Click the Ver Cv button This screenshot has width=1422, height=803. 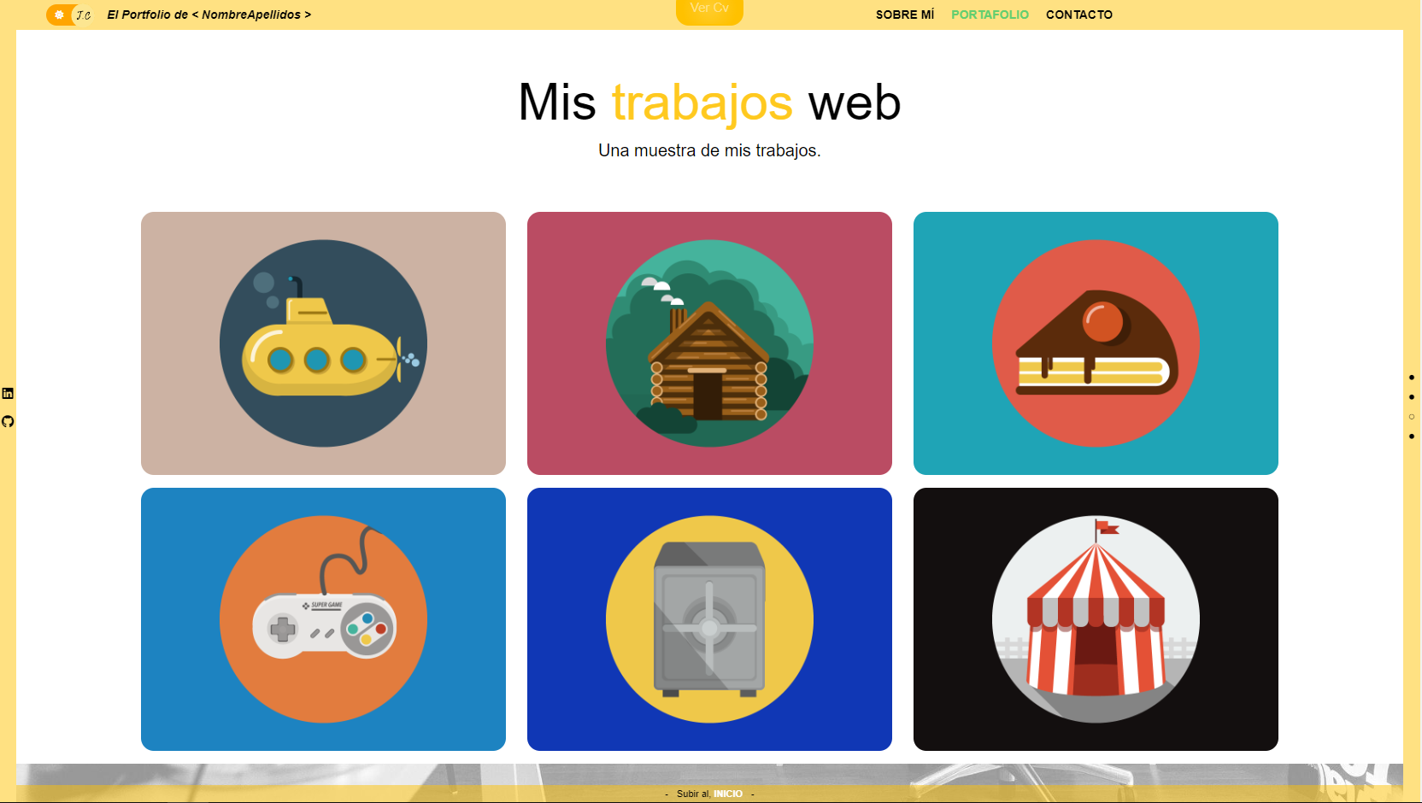click(709, 10)
